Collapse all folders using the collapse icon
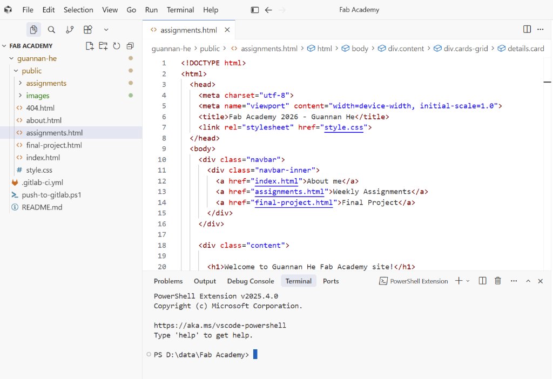 pos(130,46)
